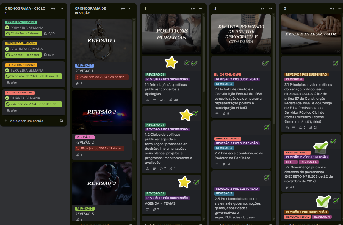Click the attachment badge on REVISÃO 2 card

(x=79, y=155)
